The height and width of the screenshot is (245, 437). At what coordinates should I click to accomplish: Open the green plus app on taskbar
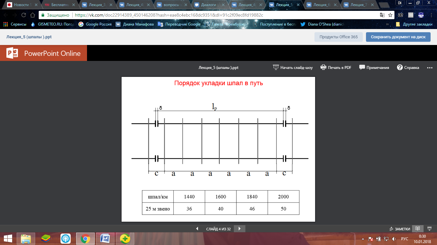[x=125, y=239]
